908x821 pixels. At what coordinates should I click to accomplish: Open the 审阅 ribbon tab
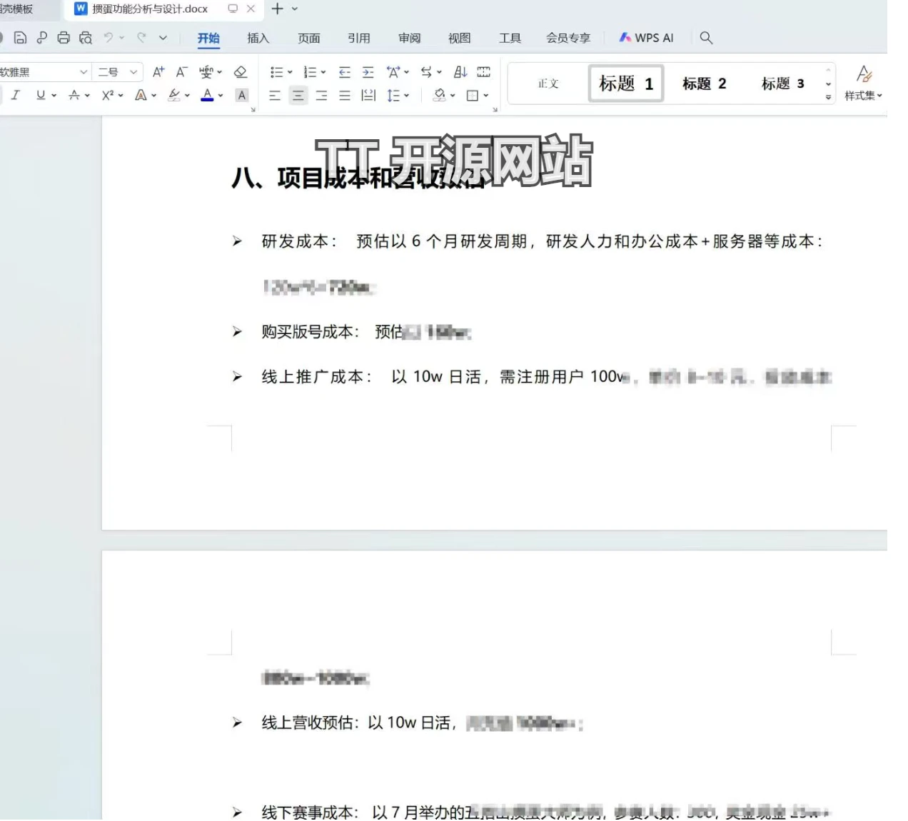pyautogui.click(x=410, y=38)
